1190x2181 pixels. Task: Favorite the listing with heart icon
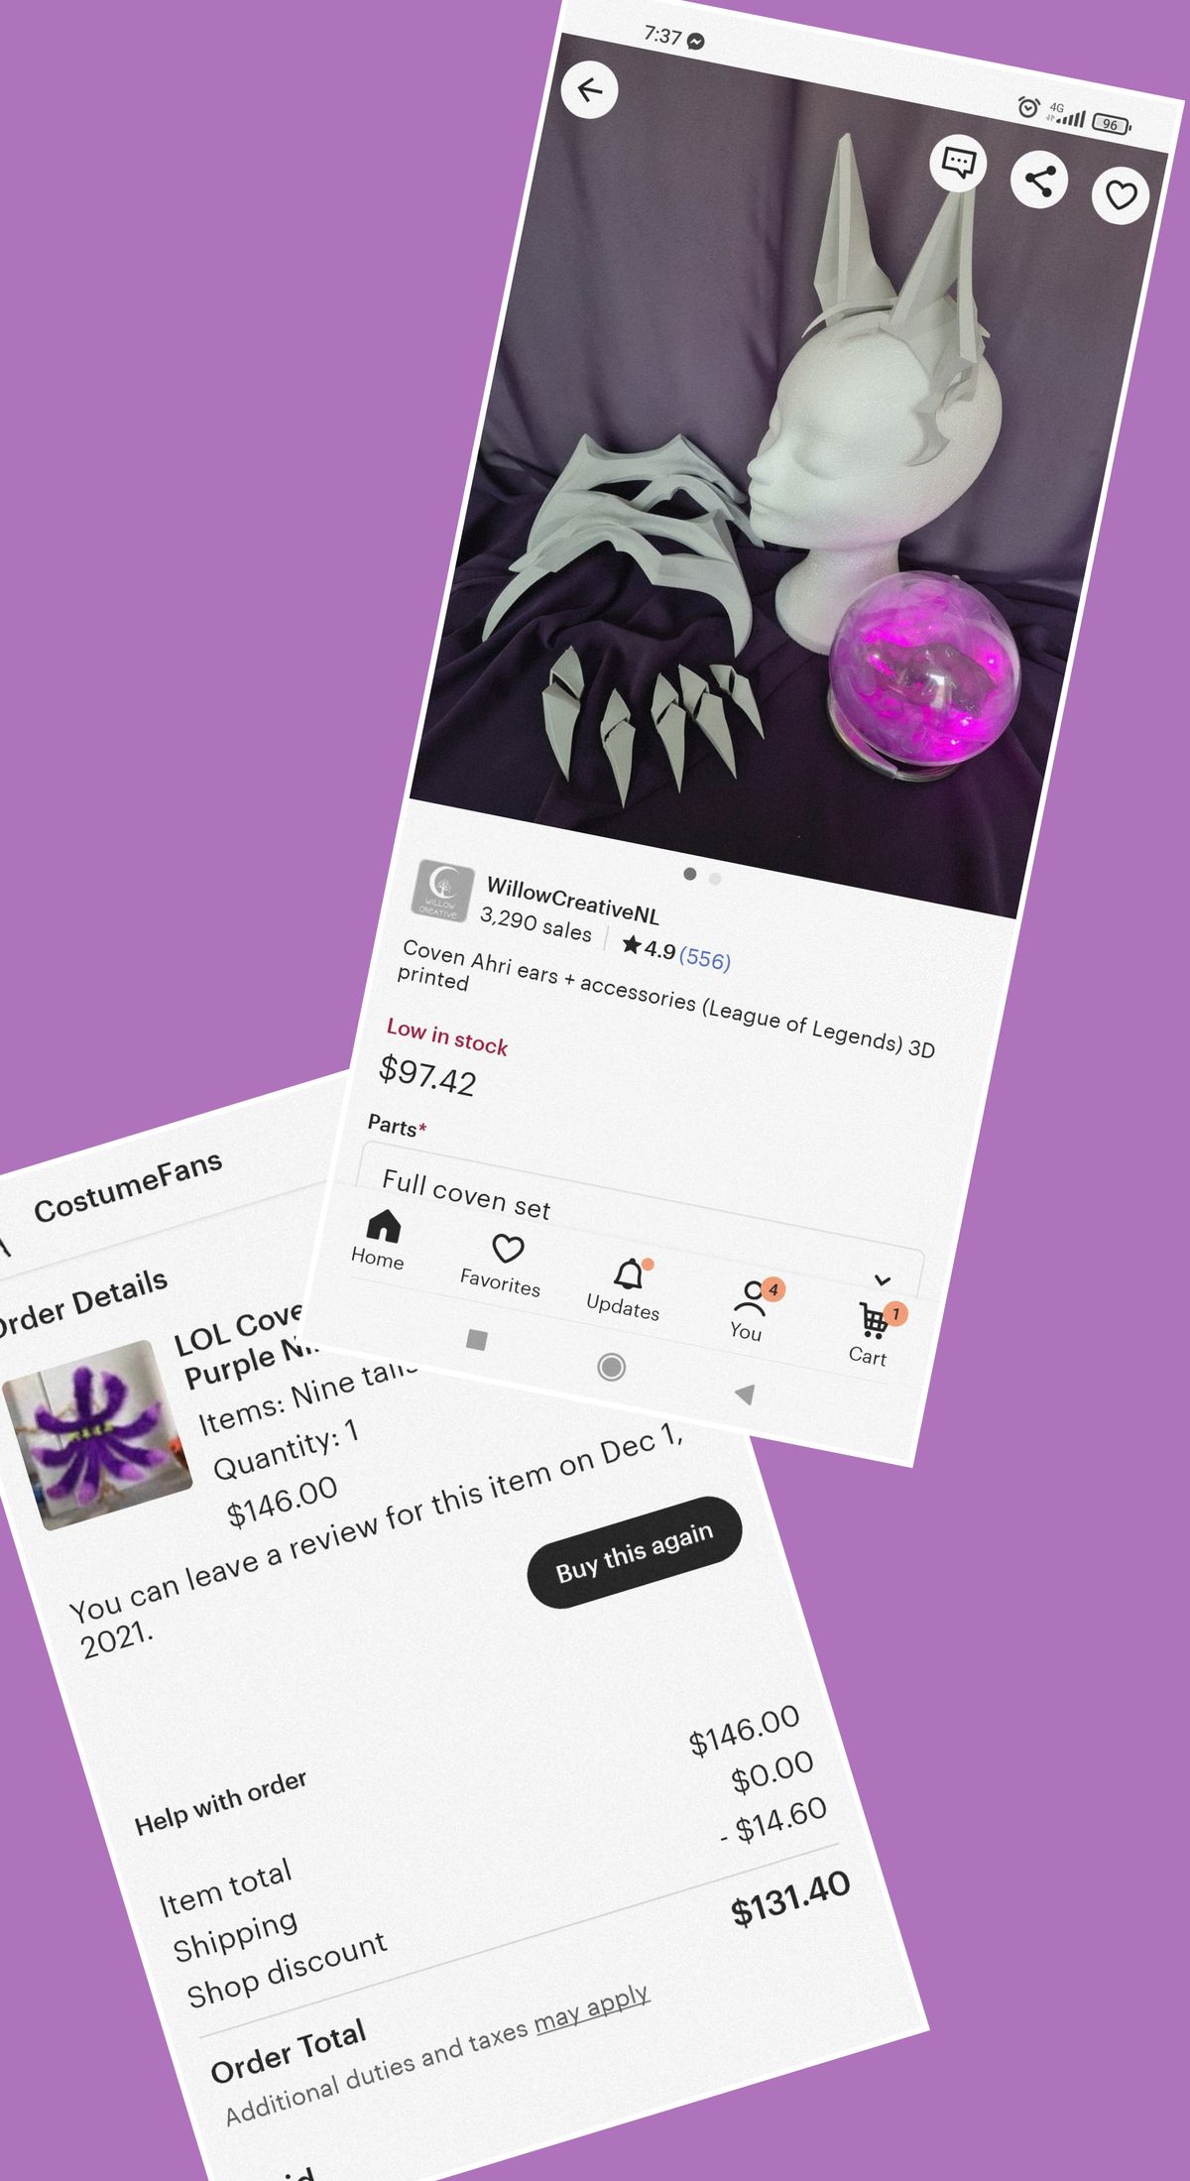point(1121,196)
